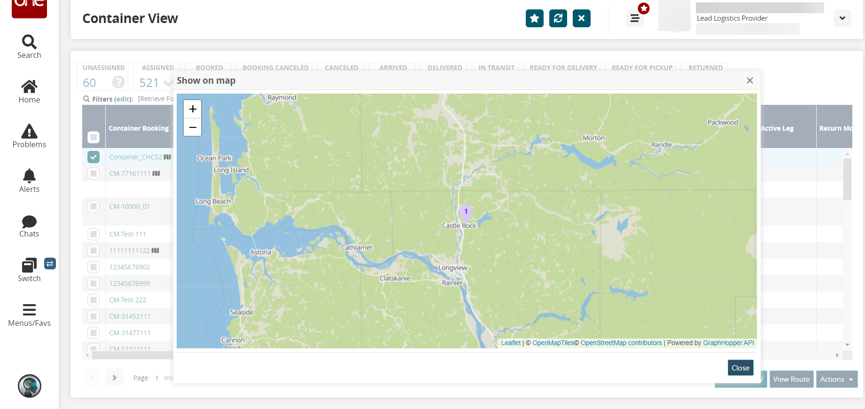Zoom in on the map
This screenshot has width=865, height=409.
pyautogui.click(x=193, y=109)
